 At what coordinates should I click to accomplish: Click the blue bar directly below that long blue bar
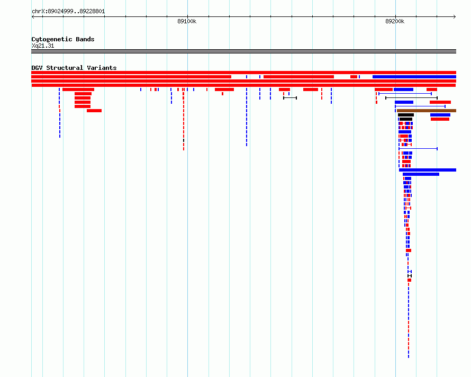point(421,174)
